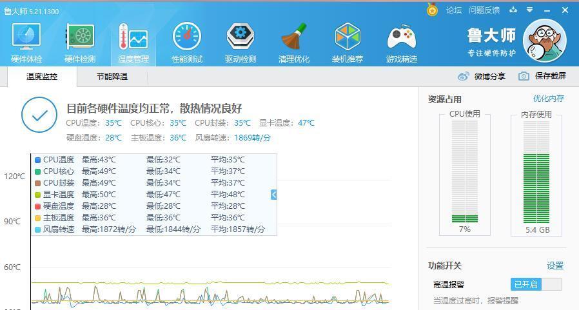Open 硬件体检 hardware checkup
Screen dimensions: 579x310
coord(26,43)
